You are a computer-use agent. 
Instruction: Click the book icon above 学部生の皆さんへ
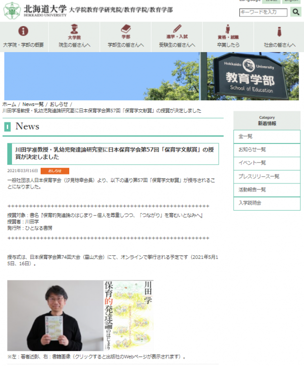coord(125,29)
